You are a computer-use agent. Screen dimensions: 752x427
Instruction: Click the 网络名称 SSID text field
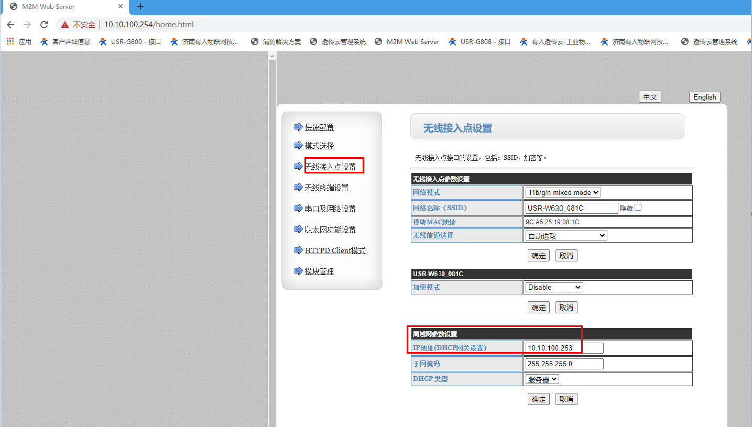point(572,208)
